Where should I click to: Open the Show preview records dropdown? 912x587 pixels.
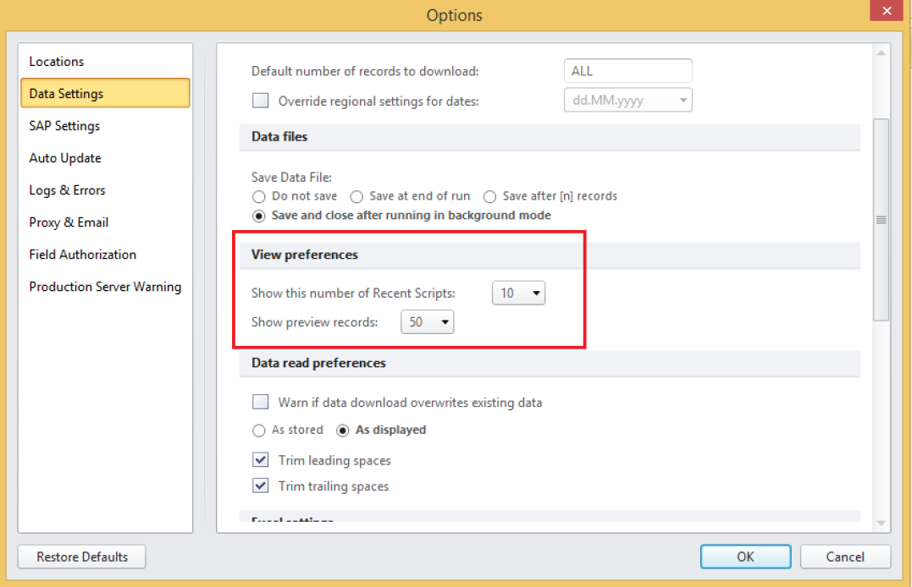(427, 322)
